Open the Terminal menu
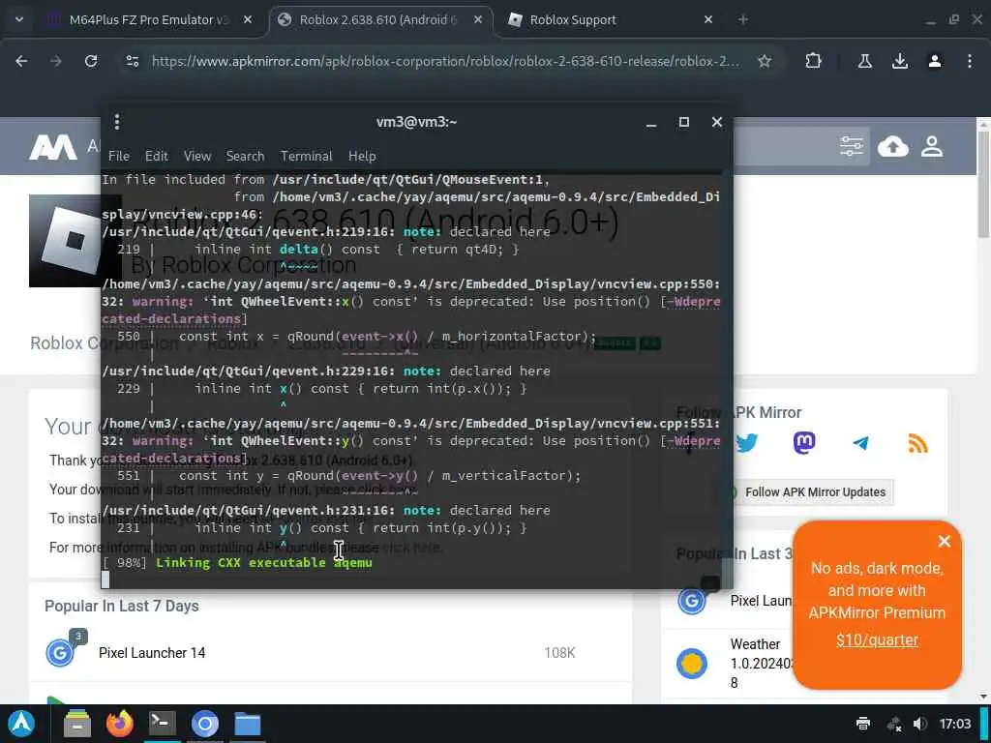The image size is (991, 743). click(x=307, y=156)
